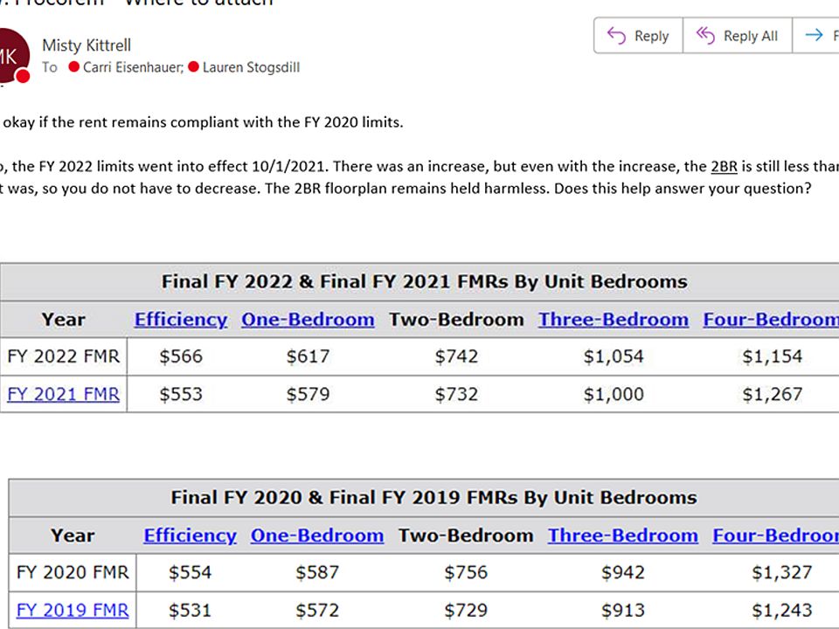Open the Four-Bedroom link in the 2022 table
839x629 pixels.
[771, 320]
